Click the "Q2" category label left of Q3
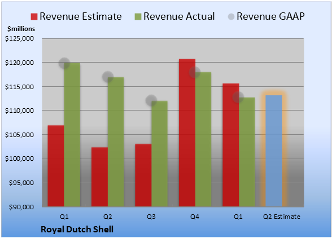Screen dimensions: 332x238 [107, 217]
